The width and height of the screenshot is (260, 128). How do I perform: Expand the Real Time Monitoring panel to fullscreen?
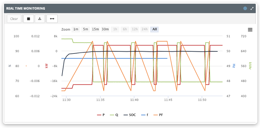[x=252, y=8]
